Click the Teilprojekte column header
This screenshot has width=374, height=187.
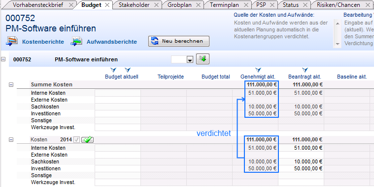tap(170, 77)
